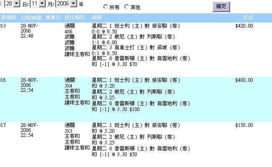
Task: Click the 賽事日 column header
Action: [53, 18]
